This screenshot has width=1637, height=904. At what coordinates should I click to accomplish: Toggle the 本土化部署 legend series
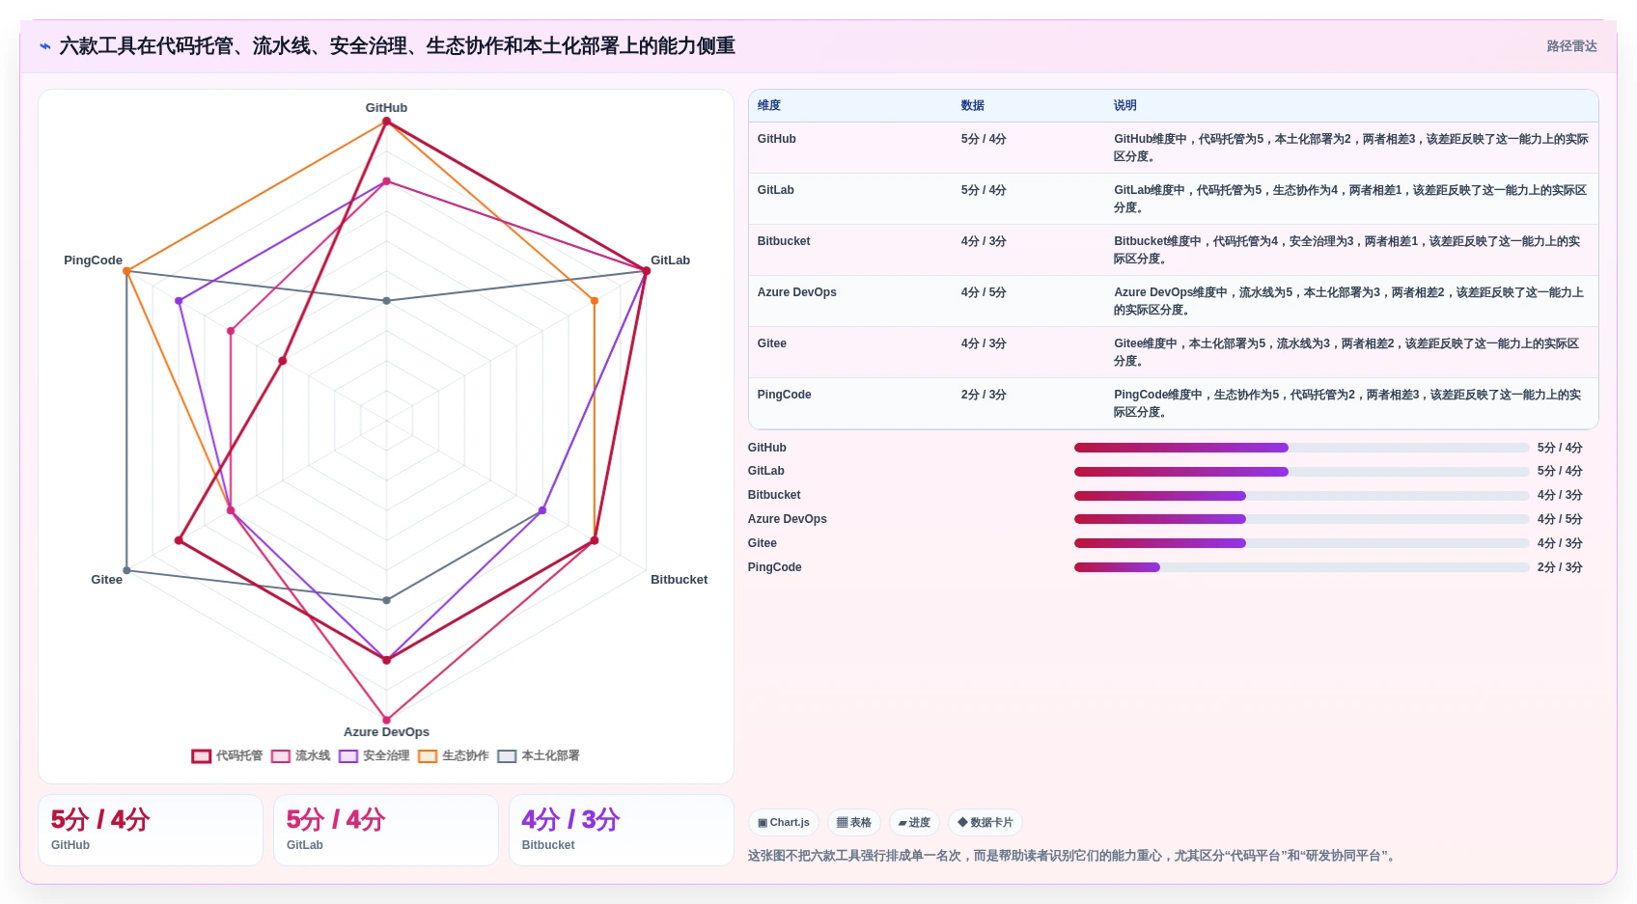pos(539,756)
